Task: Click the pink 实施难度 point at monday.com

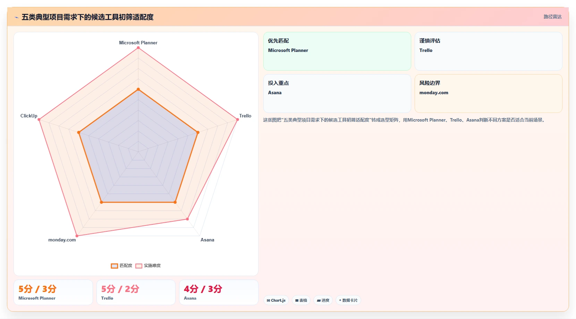Action: coord(77,236)
